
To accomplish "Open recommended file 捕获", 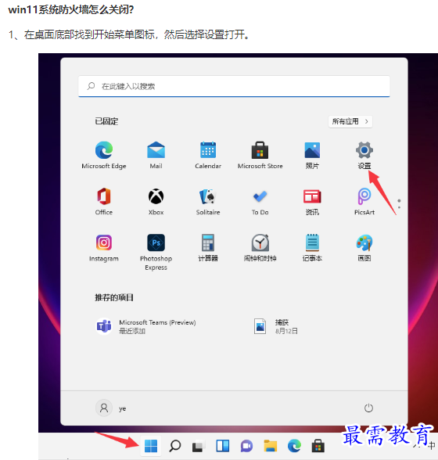I will coord(275,326).
